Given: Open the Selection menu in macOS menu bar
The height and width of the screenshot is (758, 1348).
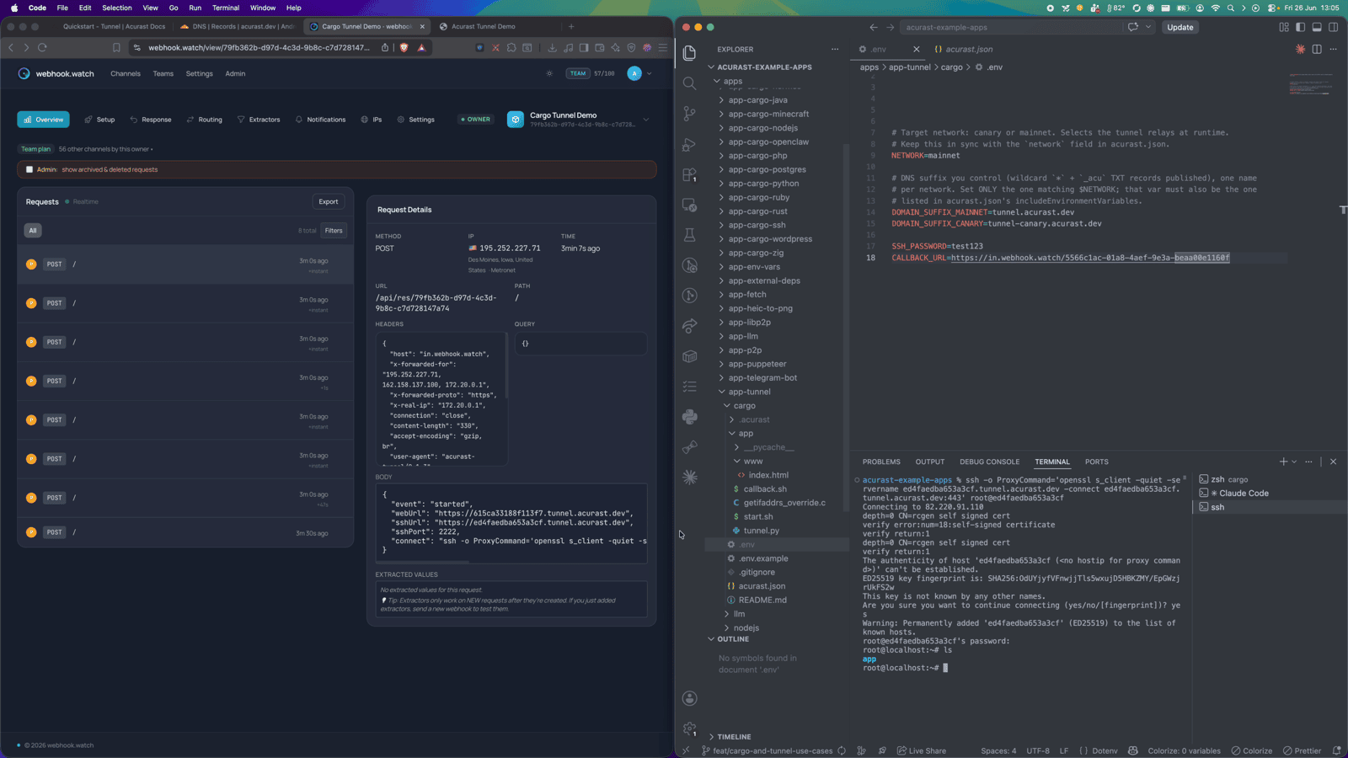Looking at the screenshot, I should (117, 8).
